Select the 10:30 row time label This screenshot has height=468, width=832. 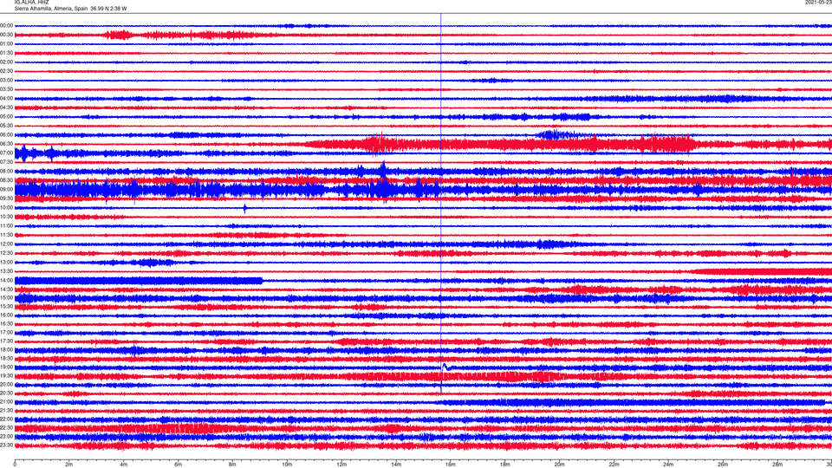tap(6, 217)
